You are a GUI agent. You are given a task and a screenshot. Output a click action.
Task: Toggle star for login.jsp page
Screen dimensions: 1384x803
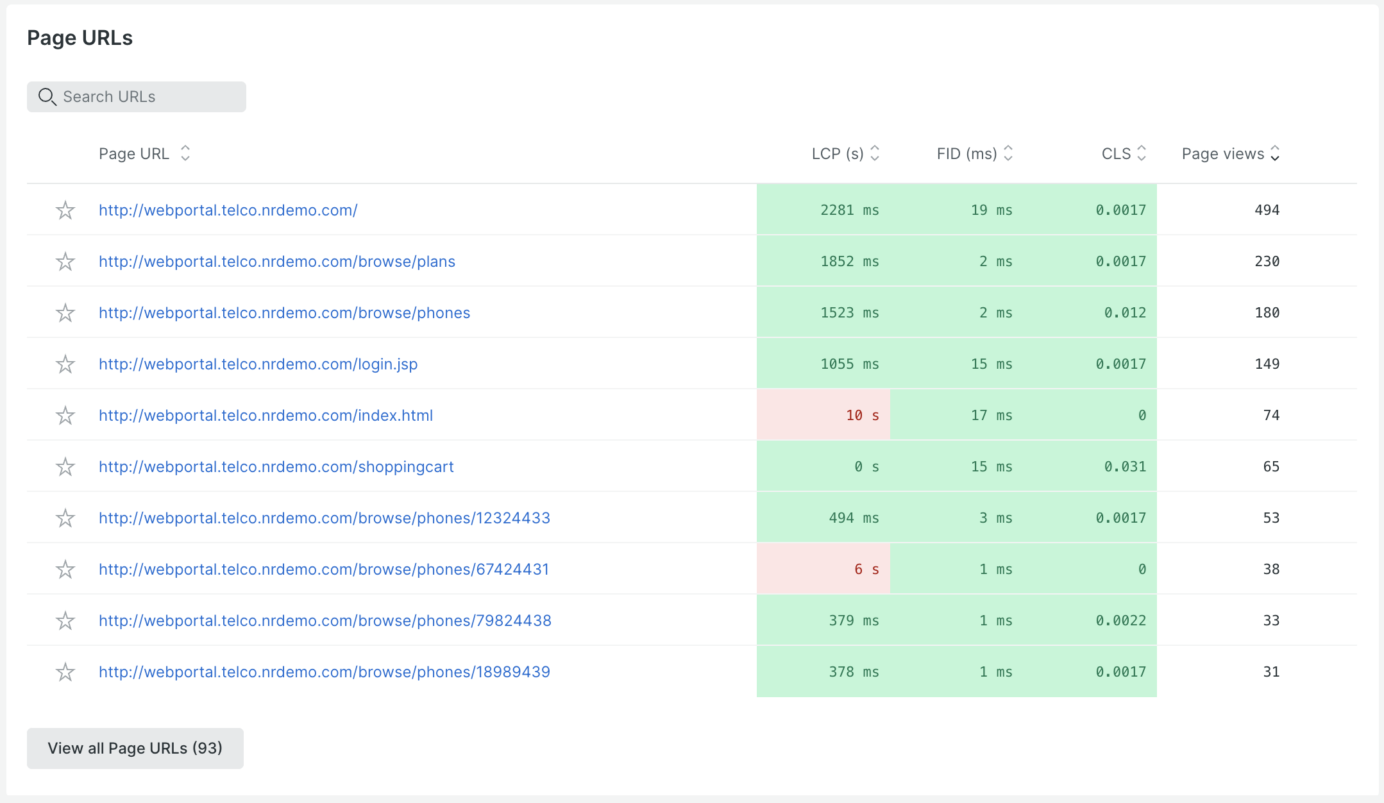[x=65, y=364]
